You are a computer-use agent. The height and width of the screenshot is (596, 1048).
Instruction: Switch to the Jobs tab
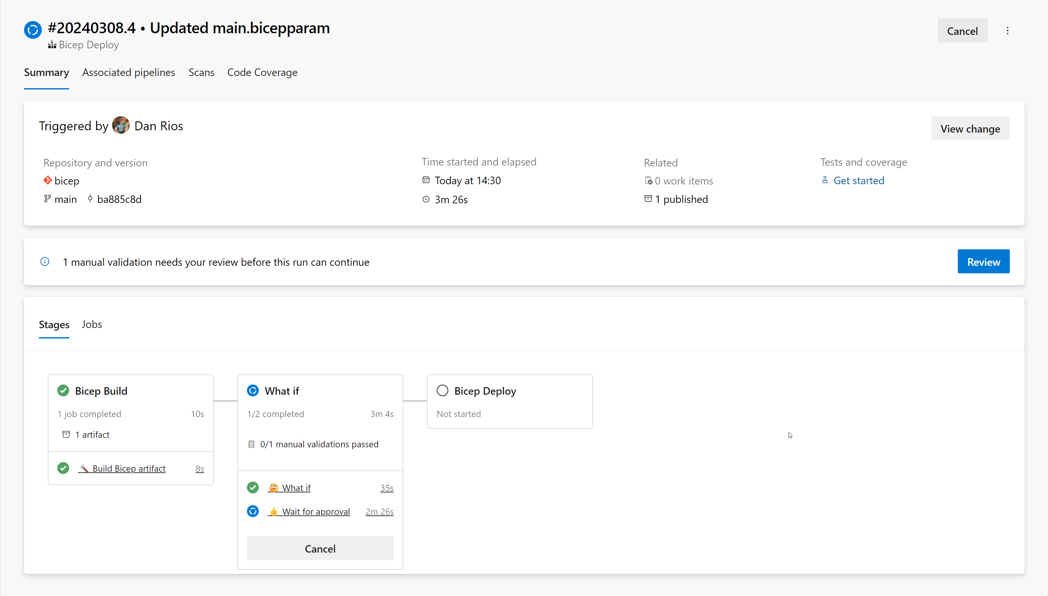tap(92, 324)
